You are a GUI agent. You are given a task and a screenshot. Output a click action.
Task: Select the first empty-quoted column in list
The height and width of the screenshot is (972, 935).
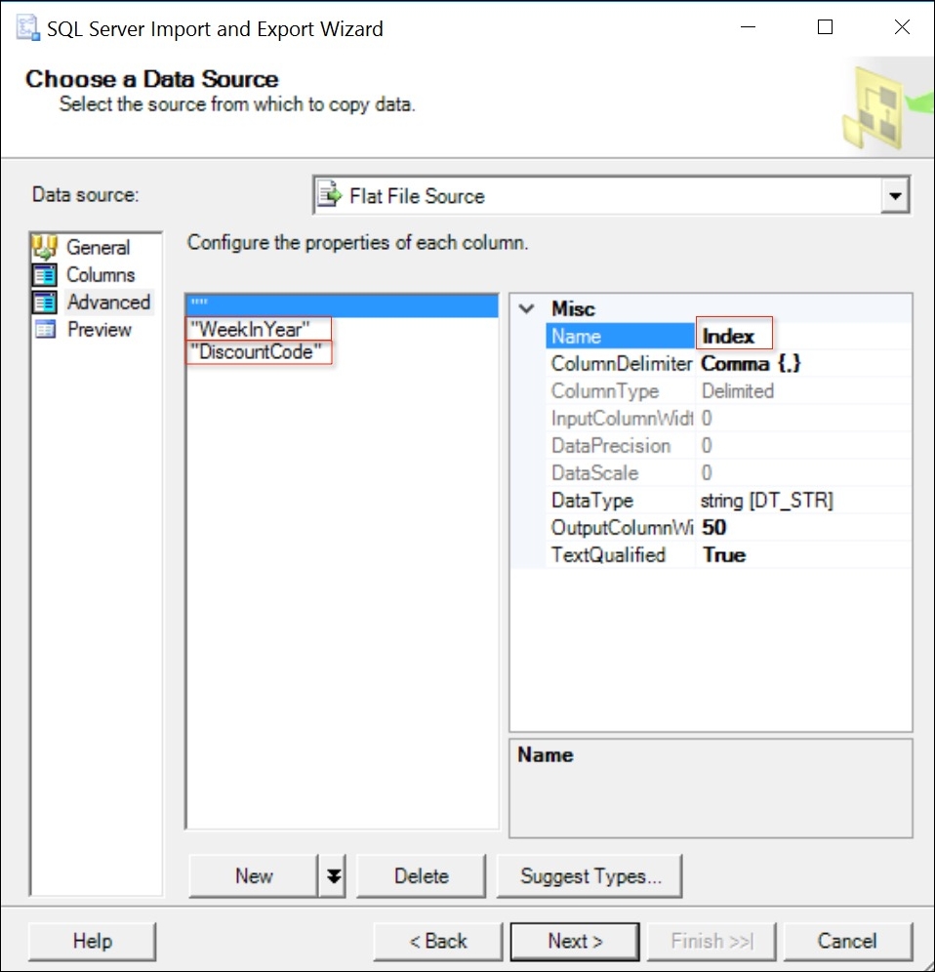point(342,305)
